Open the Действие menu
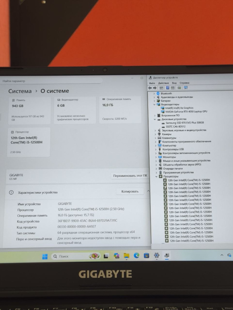Viewport: 233px width, 310px height. [x=163, y=83]
